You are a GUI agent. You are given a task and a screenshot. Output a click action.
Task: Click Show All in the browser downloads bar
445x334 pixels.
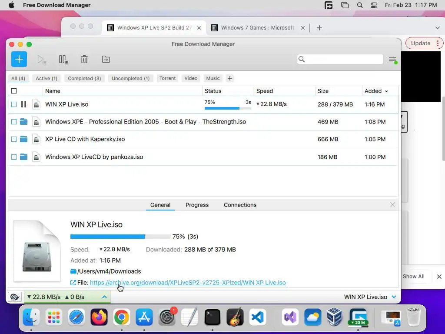[414, 276]
